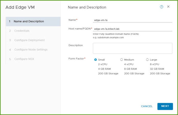The height and width of the screenshot is (115, 178).
Task: Click the 'Add Edge VM' wizard title
Action: 20,7
